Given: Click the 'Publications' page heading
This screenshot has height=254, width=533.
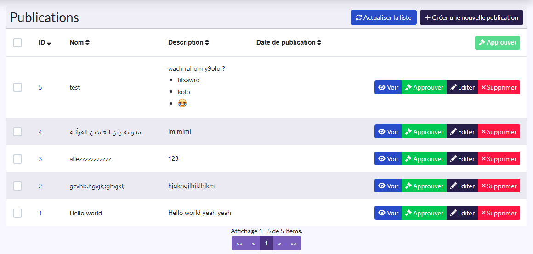Looking at the screenshot, I should click(45, 17).
